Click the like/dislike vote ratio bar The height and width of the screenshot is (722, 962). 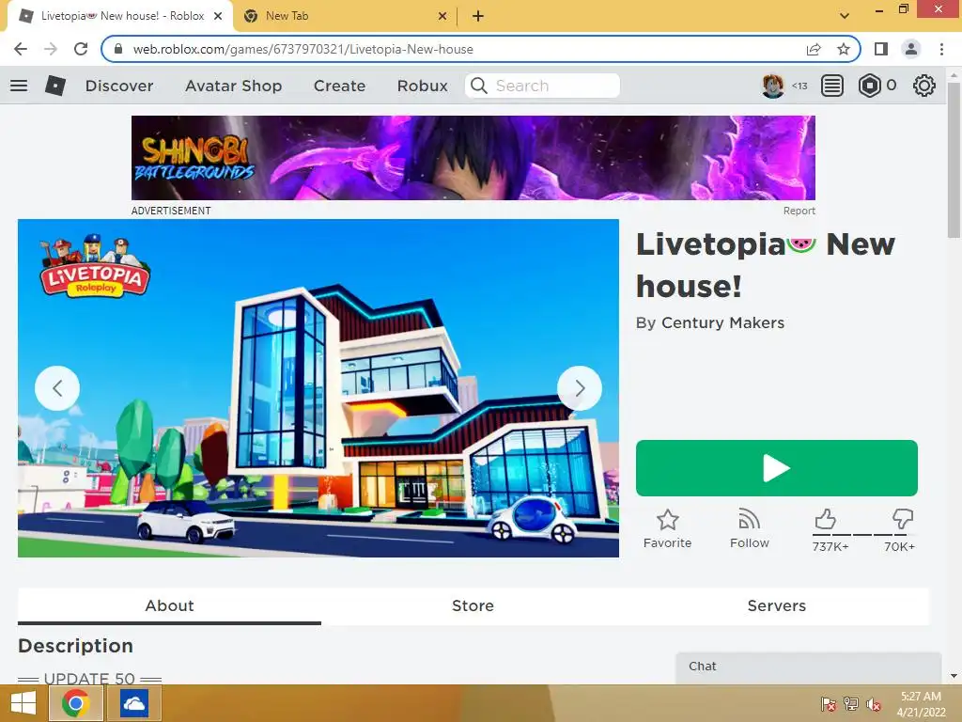click(864, 535)
